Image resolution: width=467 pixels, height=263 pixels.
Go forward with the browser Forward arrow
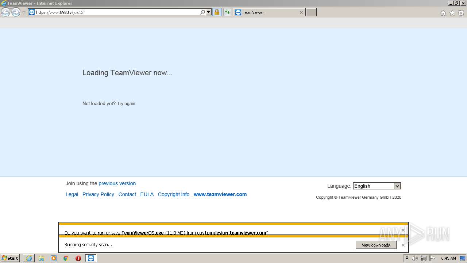[16, 12]
